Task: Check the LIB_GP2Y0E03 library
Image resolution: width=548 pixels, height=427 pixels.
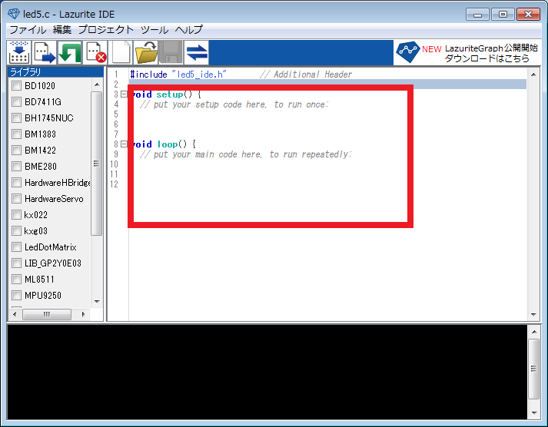Action: (x=16, y=263)
